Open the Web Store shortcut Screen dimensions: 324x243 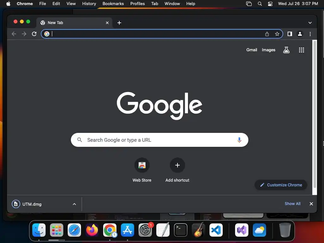(142, 170)
